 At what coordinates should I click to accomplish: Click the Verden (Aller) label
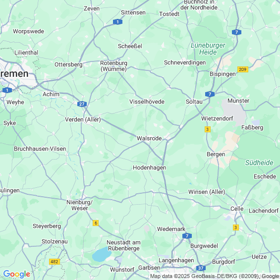(83, 119)
